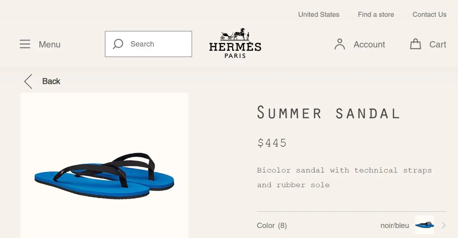
Task: Click the Hermès Paris carriage logo
Action: (235, 43)
